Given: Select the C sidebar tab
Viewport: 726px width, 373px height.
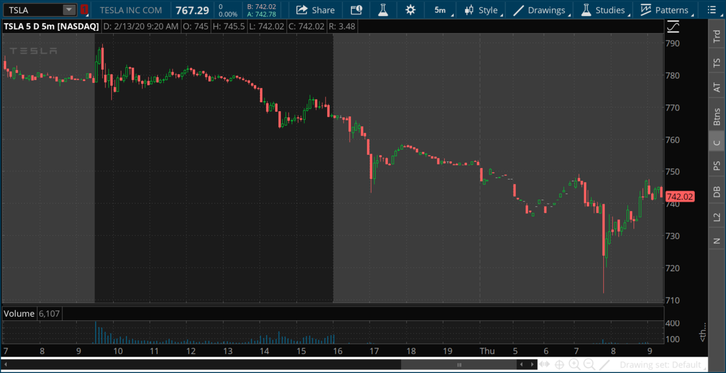Looking at the screenshot, I should coord(716,142).
